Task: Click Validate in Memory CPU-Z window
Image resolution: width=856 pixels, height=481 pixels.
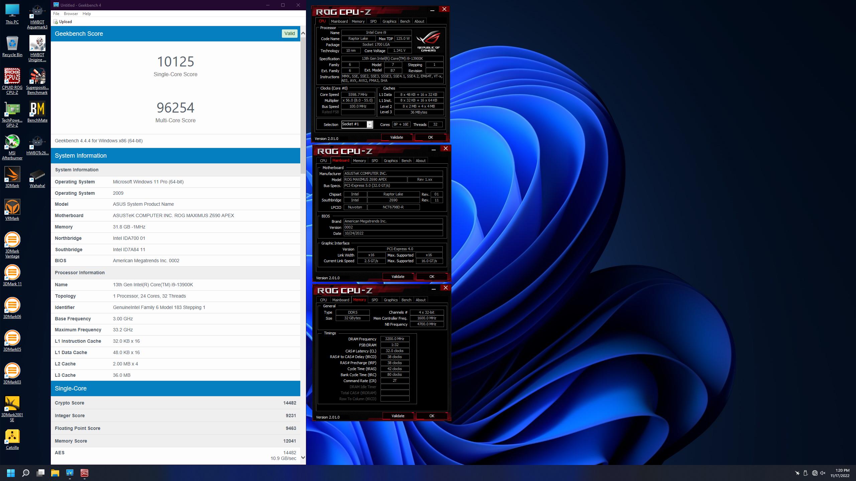Action: point(398,416)
